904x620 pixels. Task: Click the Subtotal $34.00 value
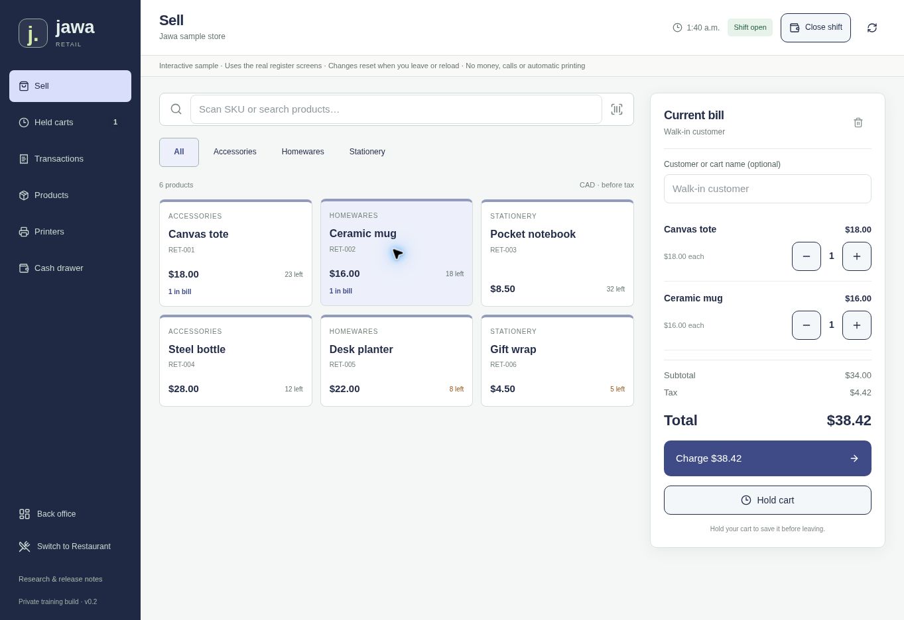[x=858, y=376]
